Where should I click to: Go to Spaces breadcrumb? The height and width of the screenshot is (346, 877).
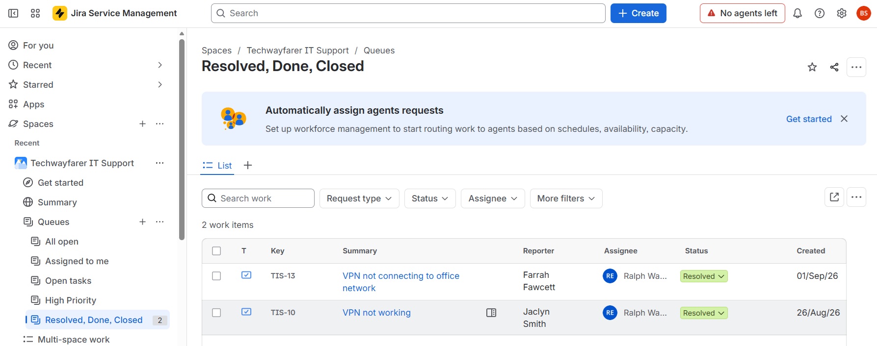(x=216, y=50)
